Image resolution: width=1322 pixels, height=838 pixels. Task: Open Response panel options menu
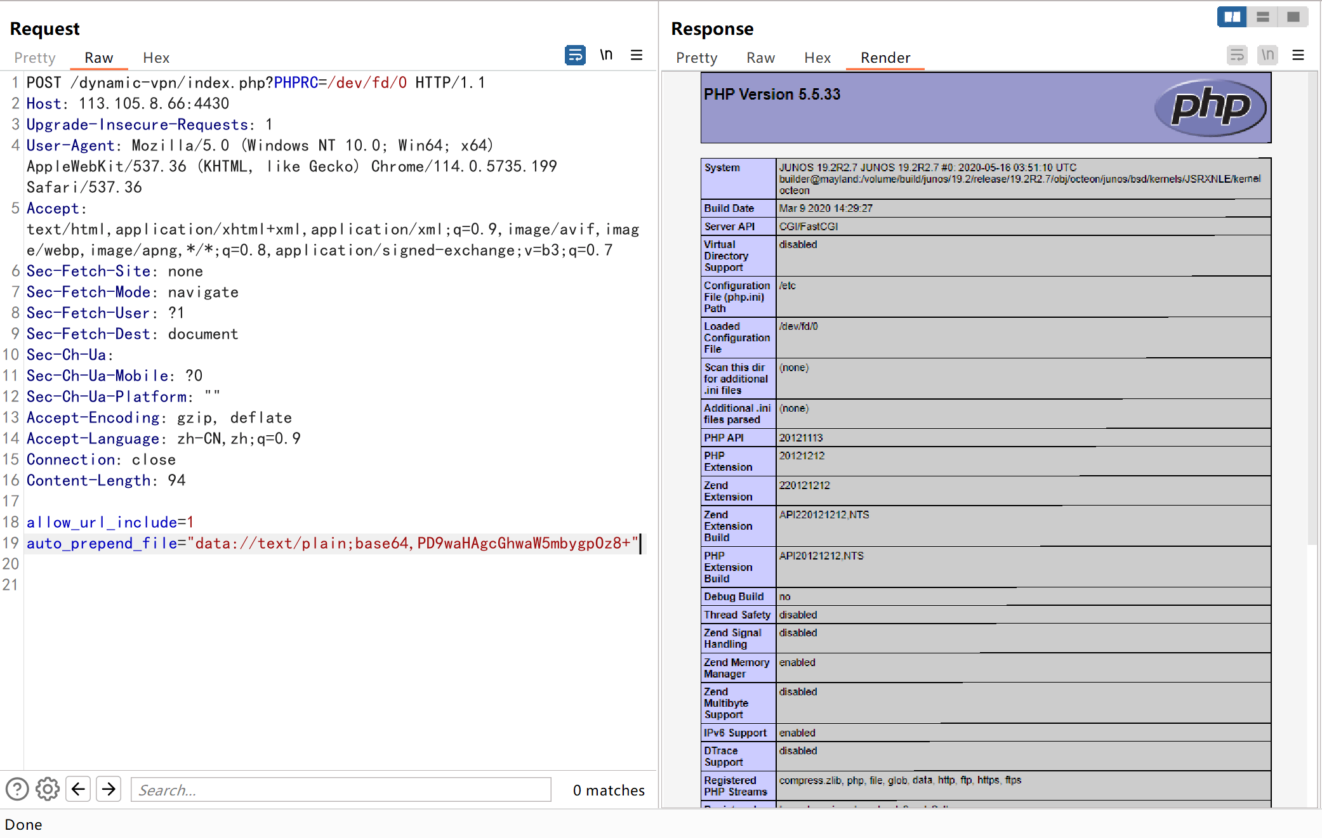click(x=1298, y=56)
